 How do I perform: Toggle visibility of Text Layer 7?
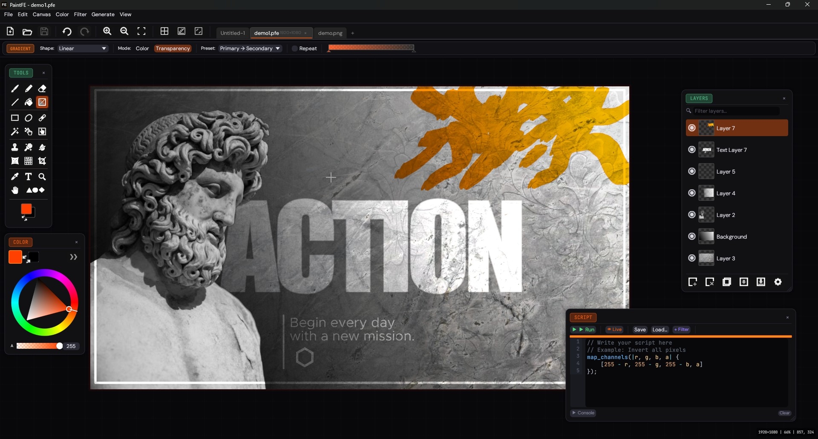coord(692,150)
